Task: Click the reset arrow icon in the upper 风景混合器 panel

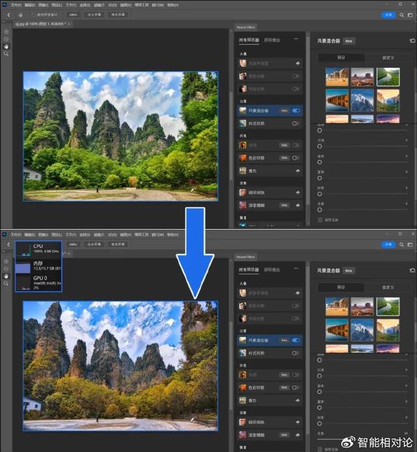Action: point(411,40)
